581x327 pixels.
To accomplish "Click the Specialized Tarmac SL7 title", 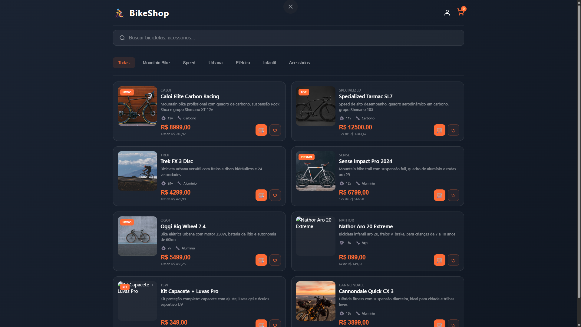I will [365, 96].
